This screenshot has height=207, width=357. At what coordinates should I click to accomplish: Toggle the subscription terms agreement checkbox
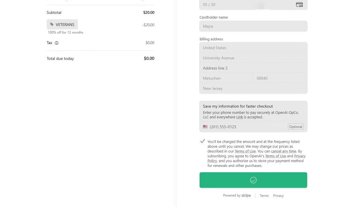coord(202,141)
